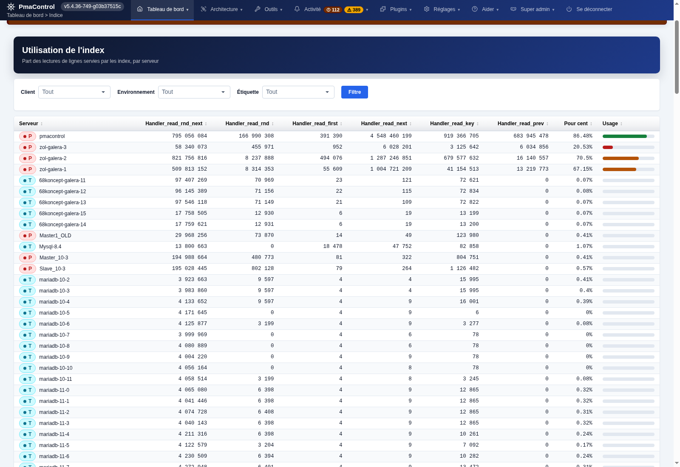The height and width of the screenshot is (467, 680).
Task: Click the 86.48% value for pmacontrol
Action: (x=583, y=136)
